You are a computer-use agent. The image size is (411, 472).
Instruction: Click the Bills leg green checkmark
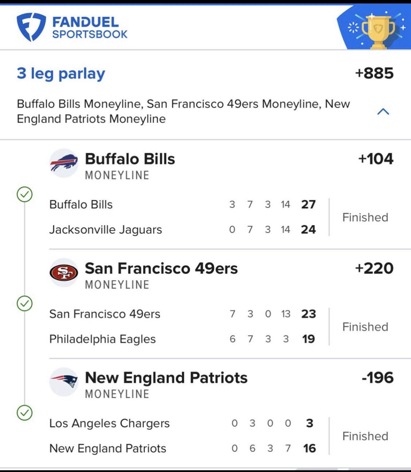coord(25,194)
